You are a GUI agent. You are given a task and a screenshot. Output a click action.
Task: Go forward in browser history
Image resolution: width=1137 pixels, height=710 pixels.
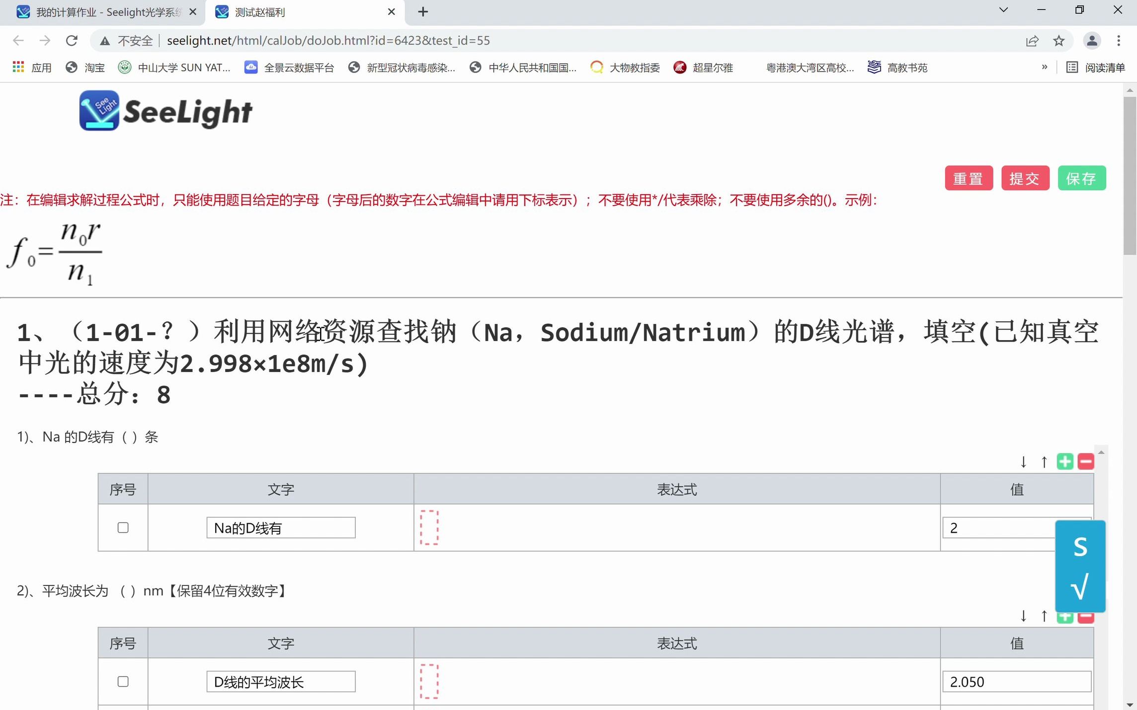tap(45, 41)
